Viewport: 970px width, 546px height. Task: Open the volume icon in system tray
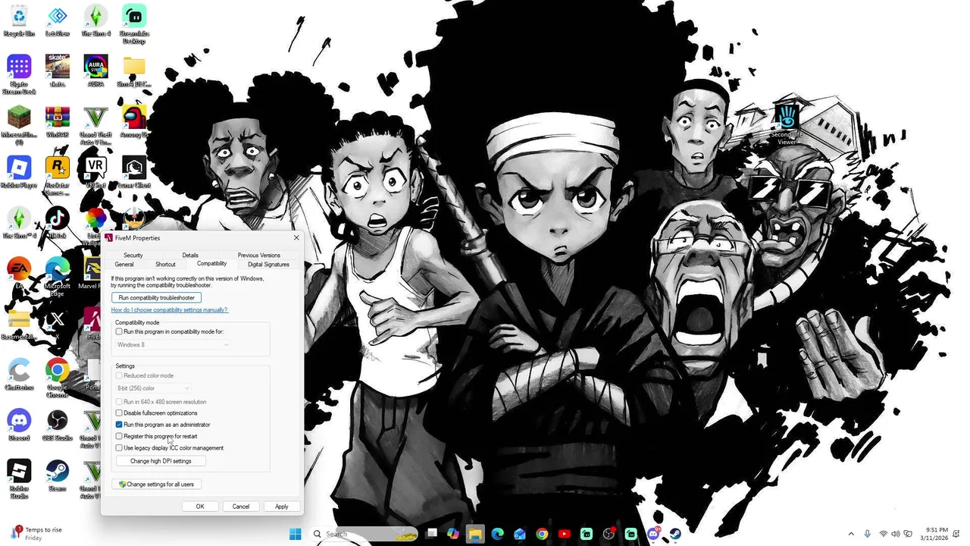[x=896, y=534]
